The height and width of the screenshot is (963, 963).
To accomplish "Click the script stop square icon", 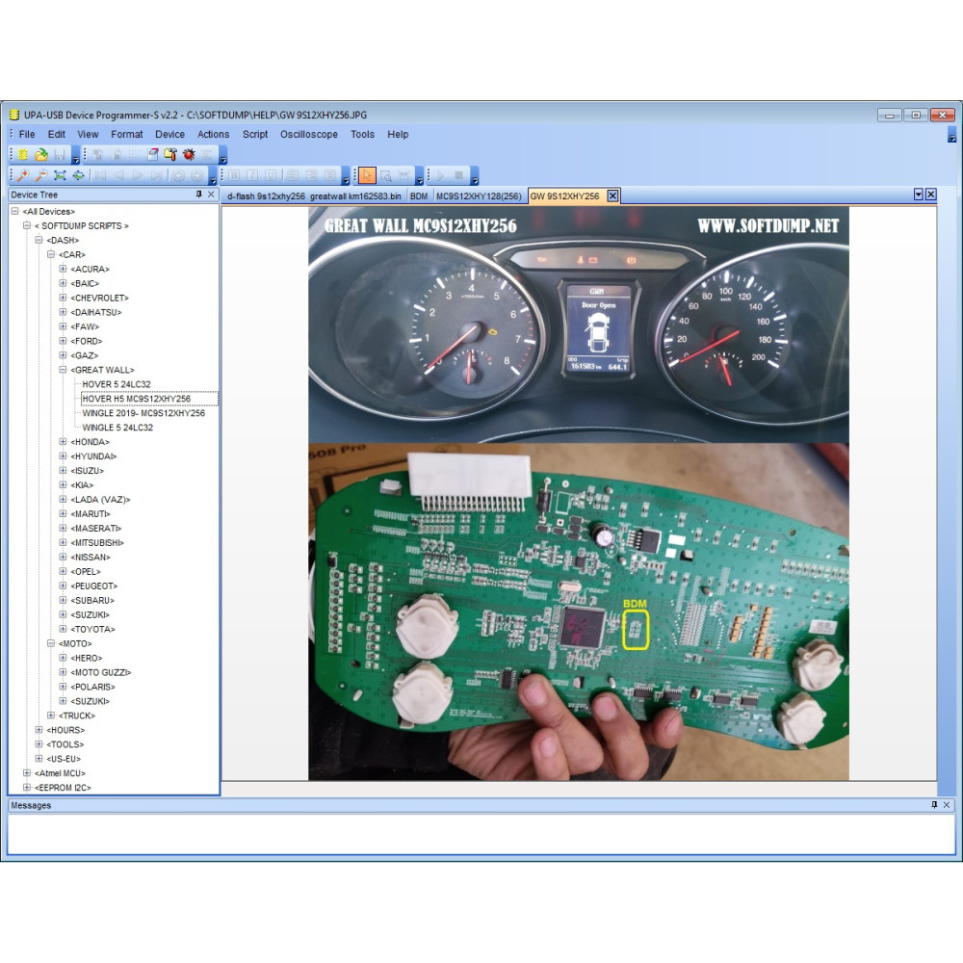I will [458, 175].
